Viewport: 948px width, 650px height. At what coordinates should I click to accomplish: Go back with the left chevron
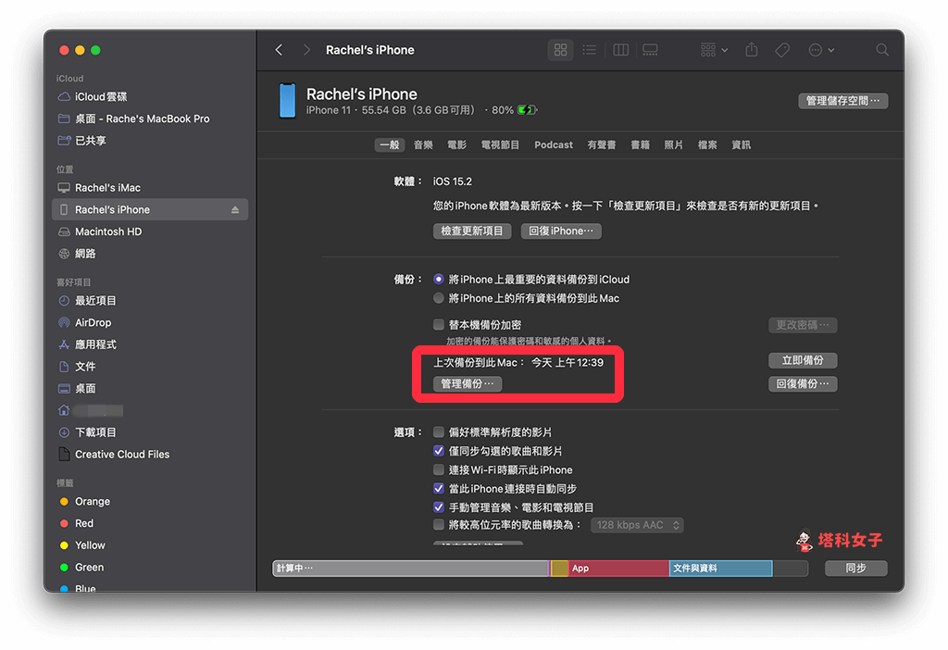pos(279,50)
